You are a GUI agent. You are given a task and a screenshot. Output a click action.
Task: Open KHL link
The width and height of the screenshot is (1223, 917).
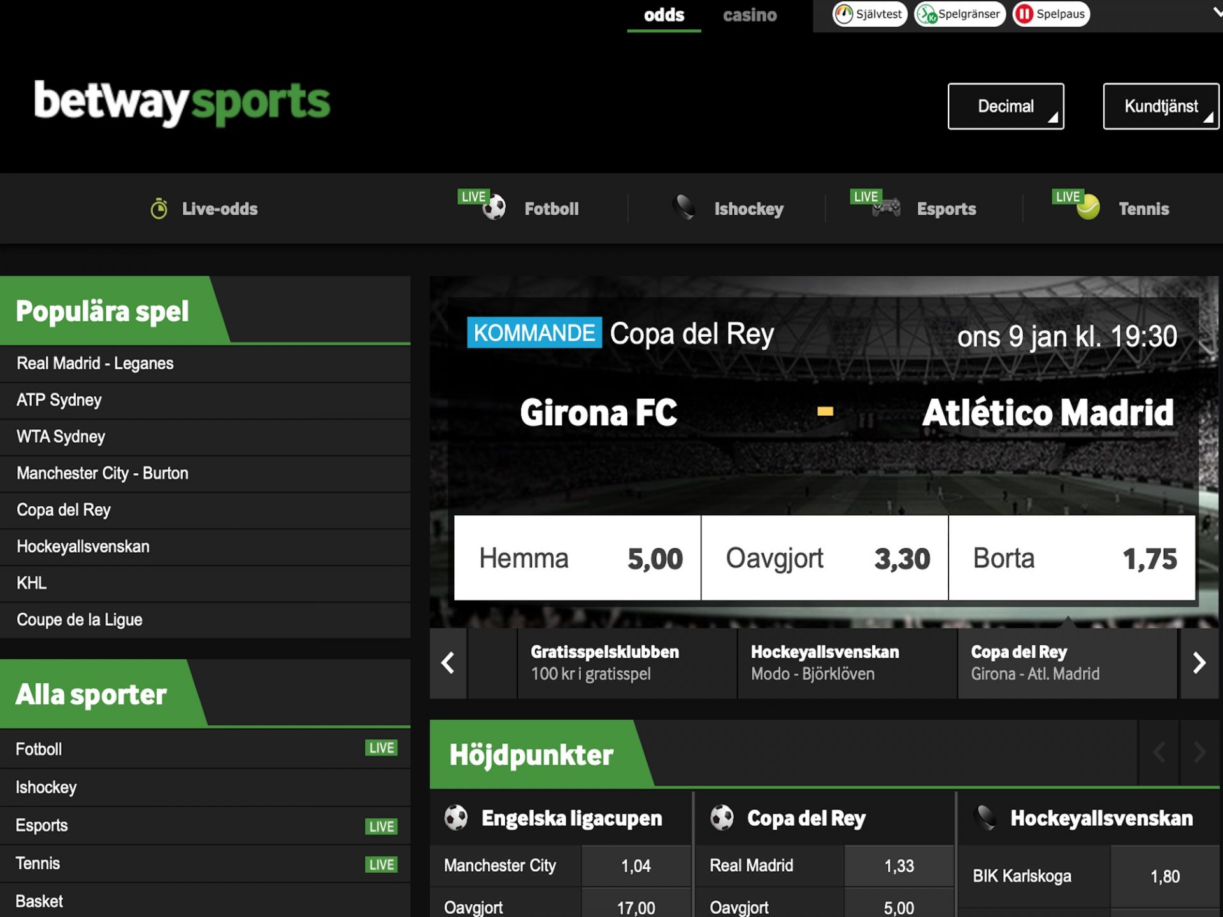pos(205,583)
